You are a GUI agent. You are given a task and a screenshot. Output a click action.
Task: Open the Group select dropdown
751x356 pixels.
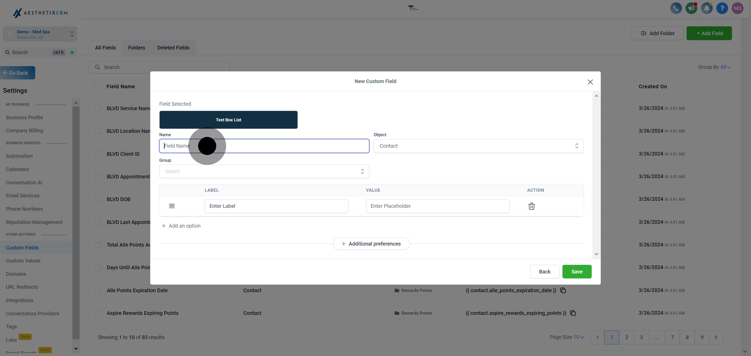pyautogui.click(x=264, y=171)
